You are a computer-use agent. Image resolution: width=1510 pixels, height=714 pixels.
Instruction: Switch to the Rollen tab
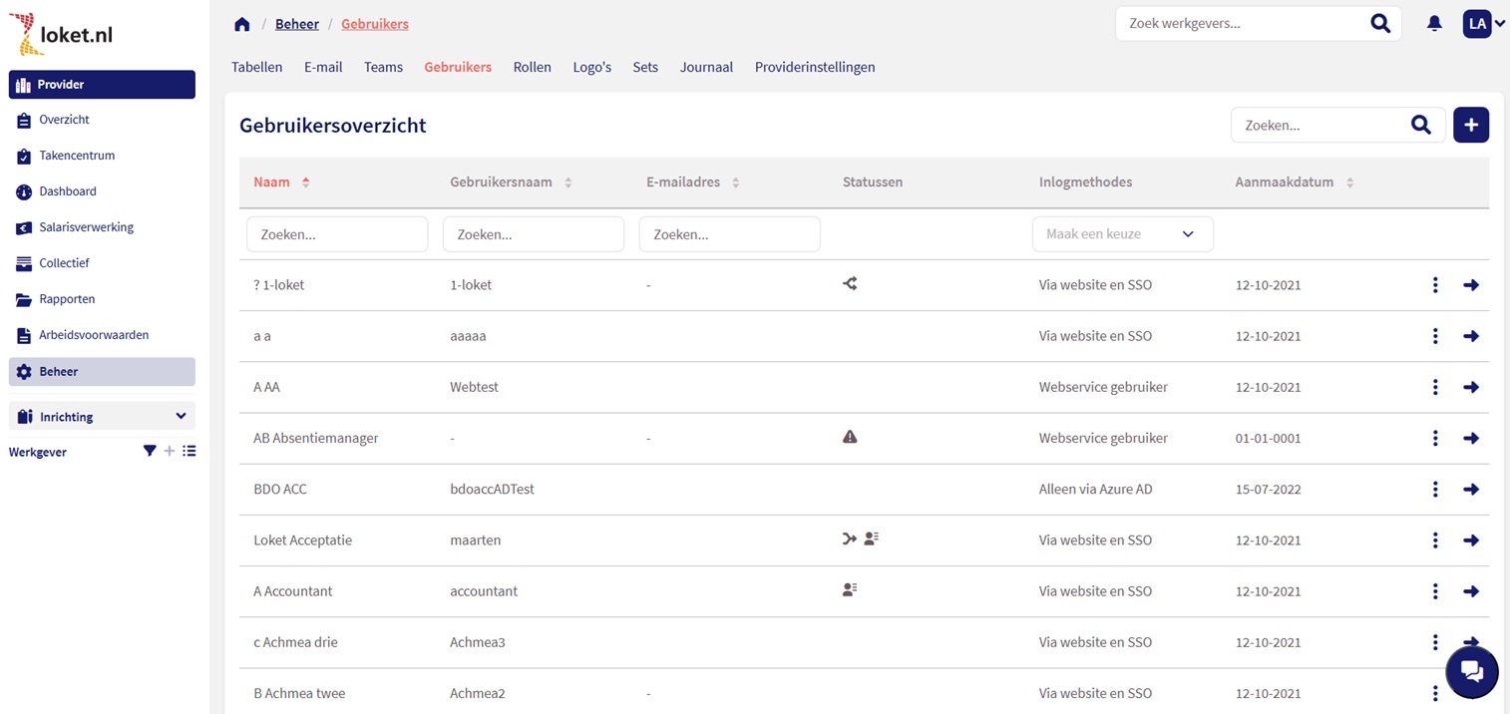pos(532,67)
